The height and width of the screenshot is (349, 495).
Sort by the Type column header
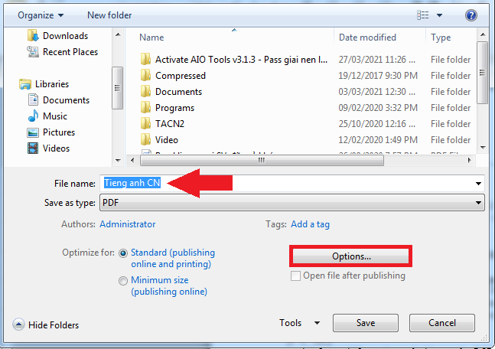(x=441, y=38)
